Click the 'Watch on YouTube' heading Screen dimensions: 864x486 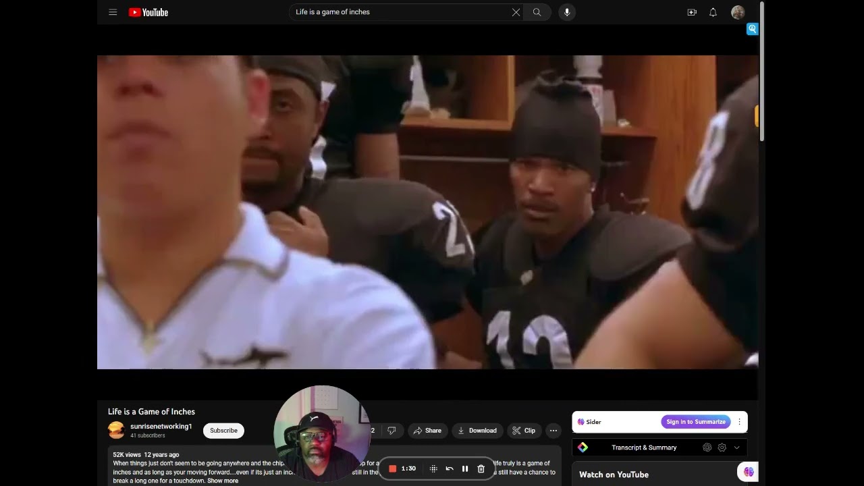point(614,475)
